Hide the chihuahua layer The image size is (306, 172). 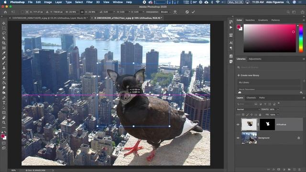238,124
